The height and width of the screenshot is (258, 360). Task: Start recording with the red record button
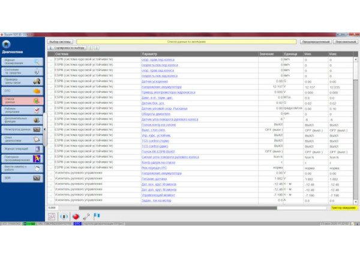pyautogui.click(x=76, y=217)
